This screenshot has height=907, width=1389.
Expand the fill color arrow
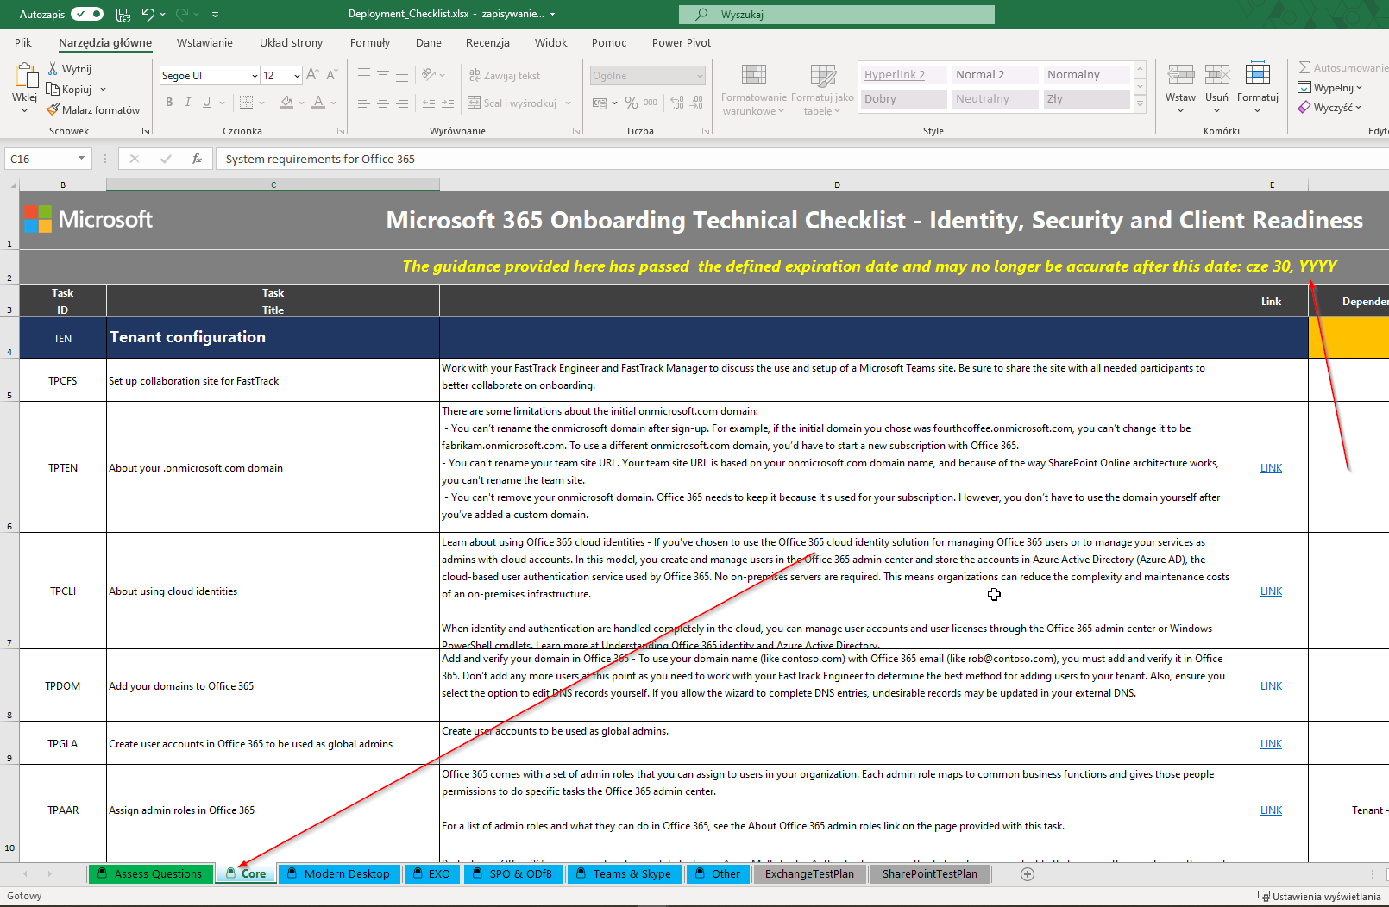[300, 103]
